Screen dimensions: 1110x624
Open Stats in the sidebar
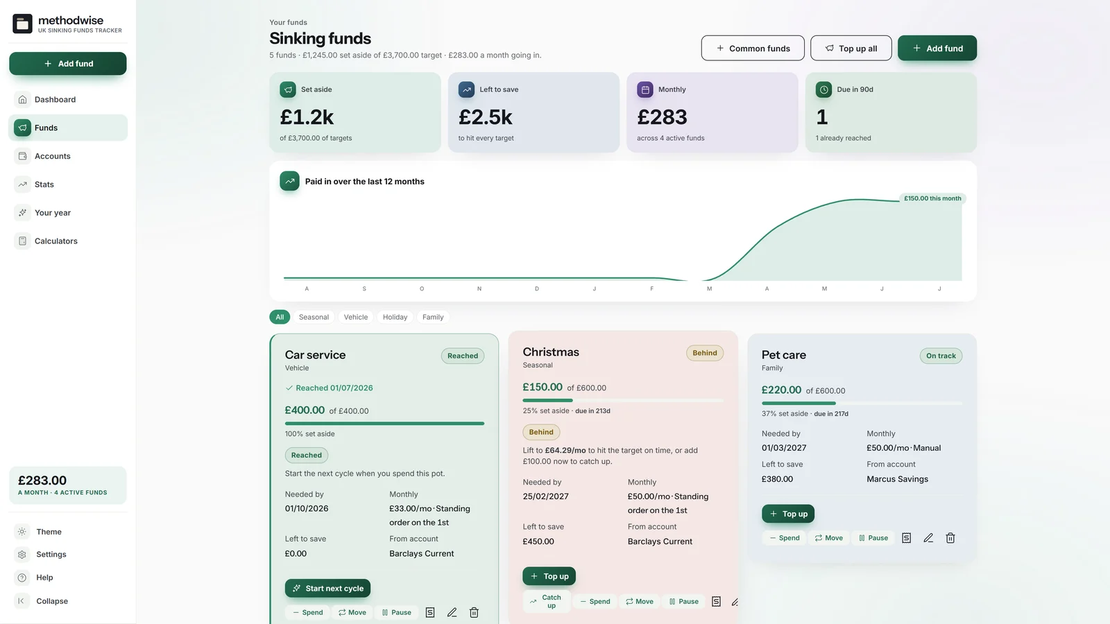pyautogui.click(x=68, y=184)
